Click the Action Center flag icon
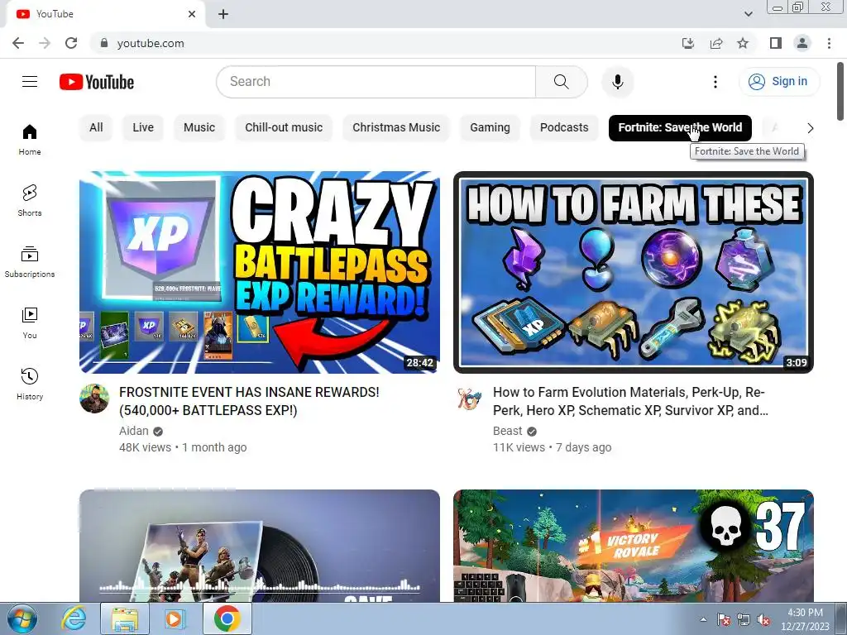Image resolution: width=847 pixels, height=635 pixels. pos(724,620)
